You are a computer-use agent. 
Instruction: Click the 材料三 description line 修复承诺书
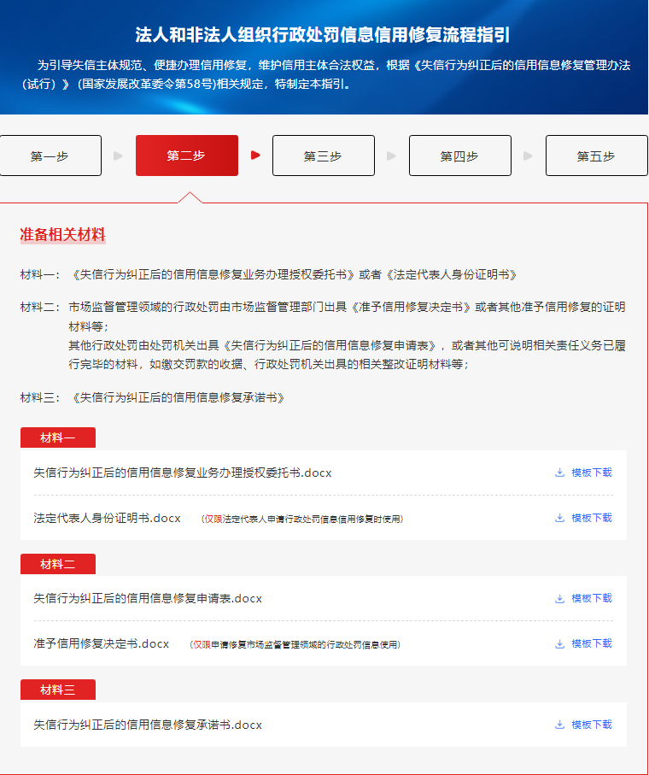pyautogui.click(x=152, y=398)
